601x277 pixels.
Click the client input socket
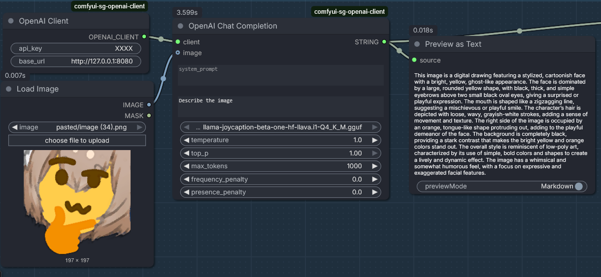point(177,42)
